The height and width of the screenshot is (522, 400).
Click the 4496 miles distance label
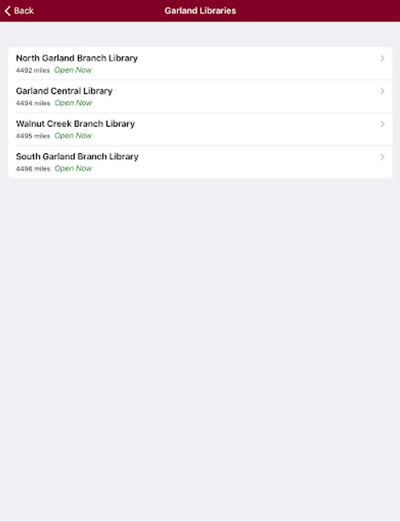tap(33, 169)
